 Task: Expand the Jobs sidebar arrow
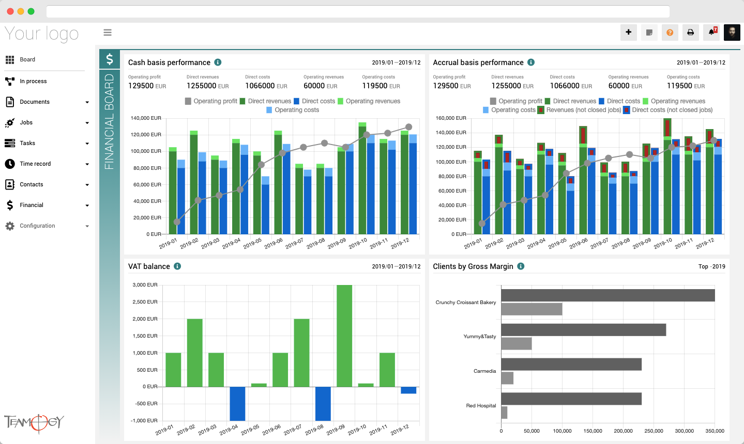[87, 123]
